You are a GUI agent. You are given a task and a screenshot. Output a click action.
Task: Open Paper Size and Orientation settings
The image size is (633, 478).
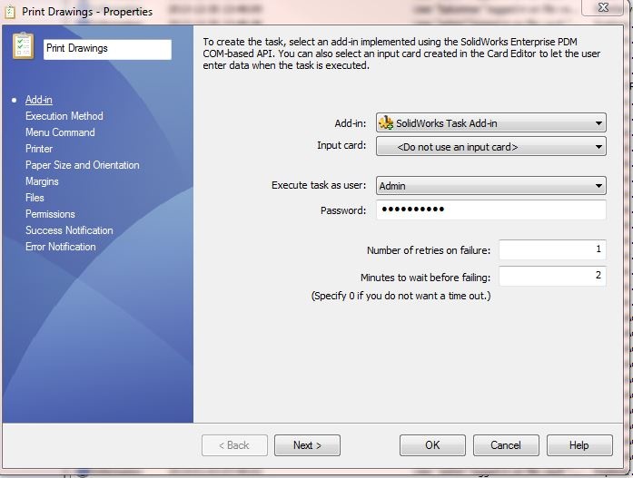[83, 165]
